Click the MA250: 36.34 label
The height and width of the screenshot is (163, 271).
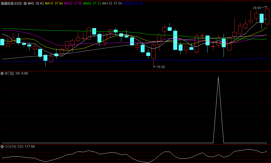point(133,3)
